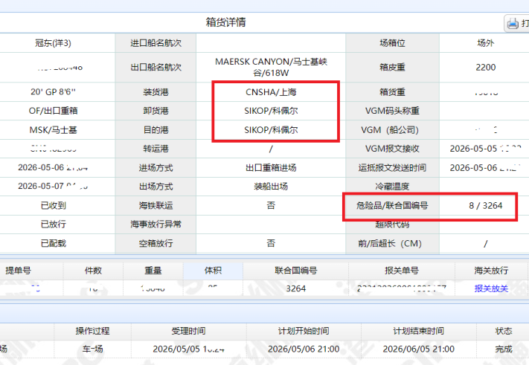Select the 操作过程 column header

click(x=92, y=331)
